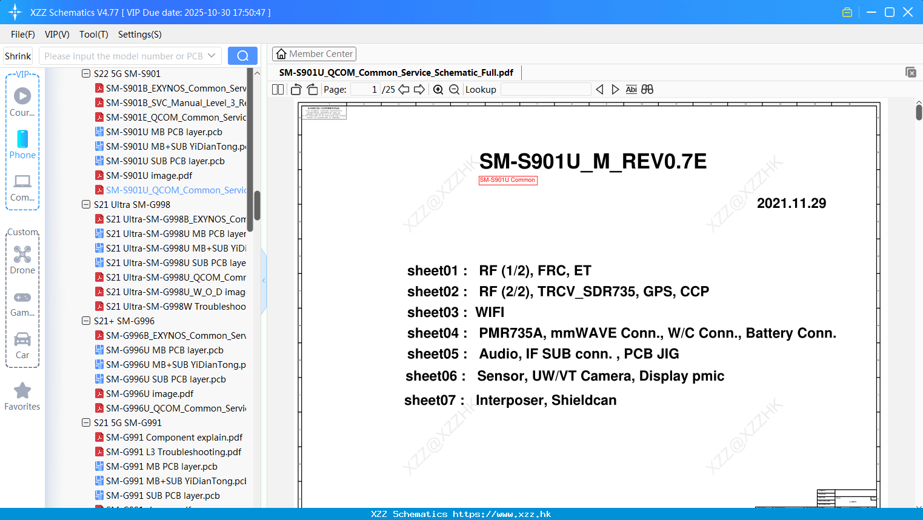Open SM-G991 MB PCB layer.pcb
This screenshot has width=923, height=520.
[x=156, y=466]
